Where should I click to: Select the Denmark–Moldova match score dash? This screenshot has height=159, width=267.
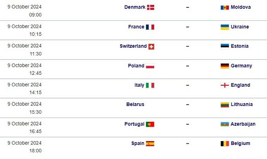pyautogui.click(x=188, y=7)
